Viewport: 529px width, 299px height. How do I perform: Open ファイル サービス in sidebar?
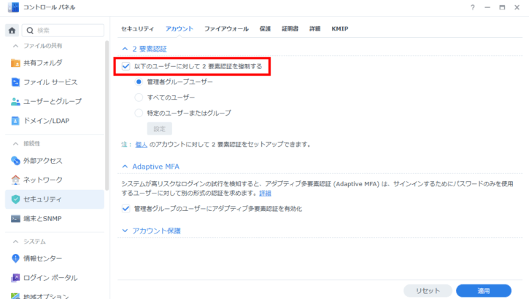[50, 82]
